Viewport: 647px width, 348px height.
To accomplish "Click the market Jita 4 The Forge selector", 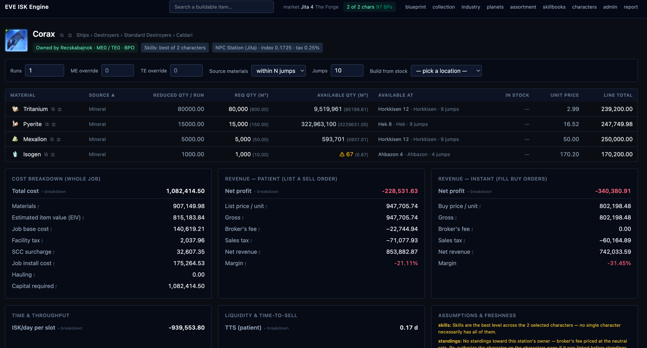I will (x=311, y=7).
